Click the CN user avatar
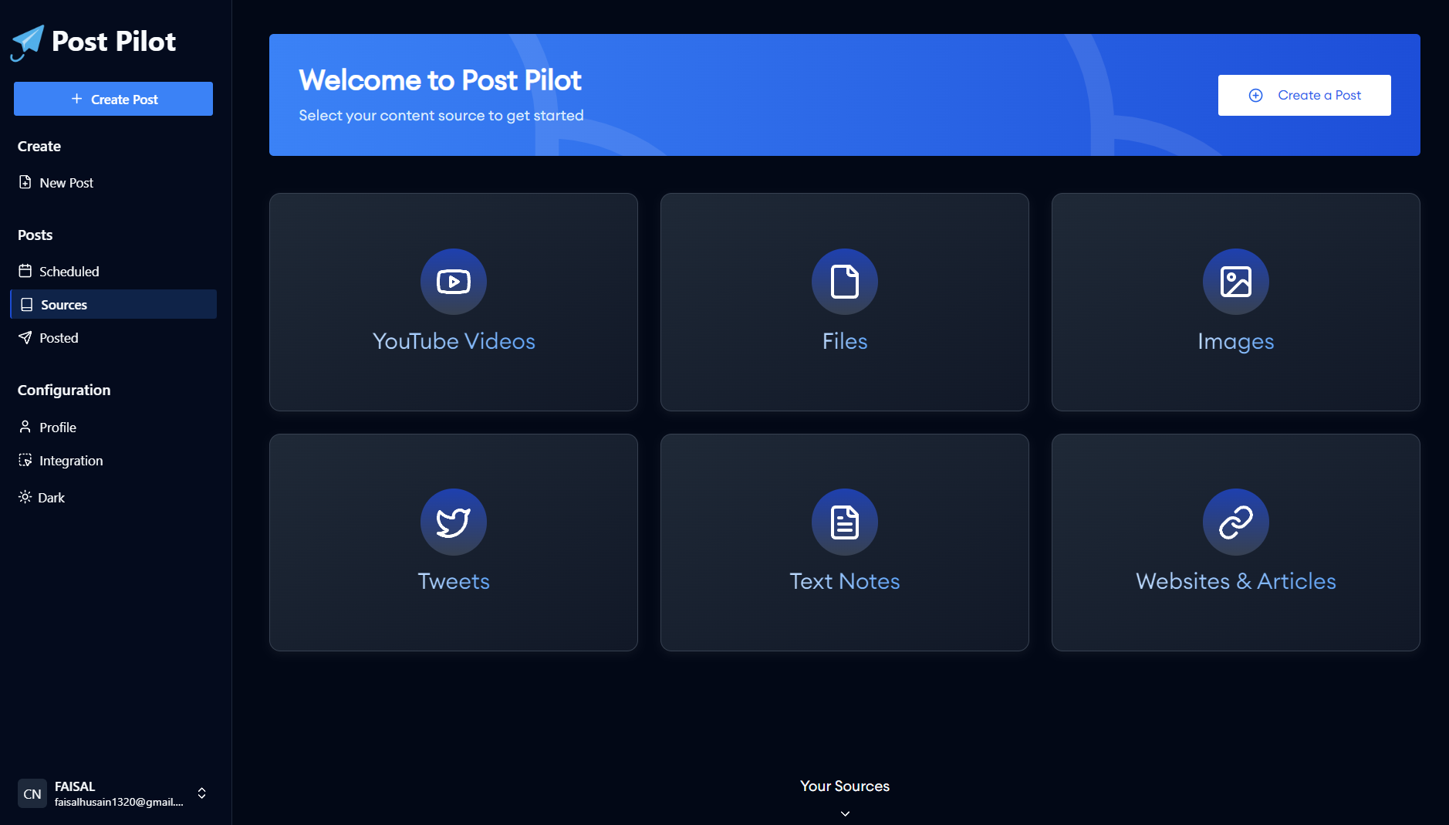This screenshot has width=1449, height=825. 32,793
